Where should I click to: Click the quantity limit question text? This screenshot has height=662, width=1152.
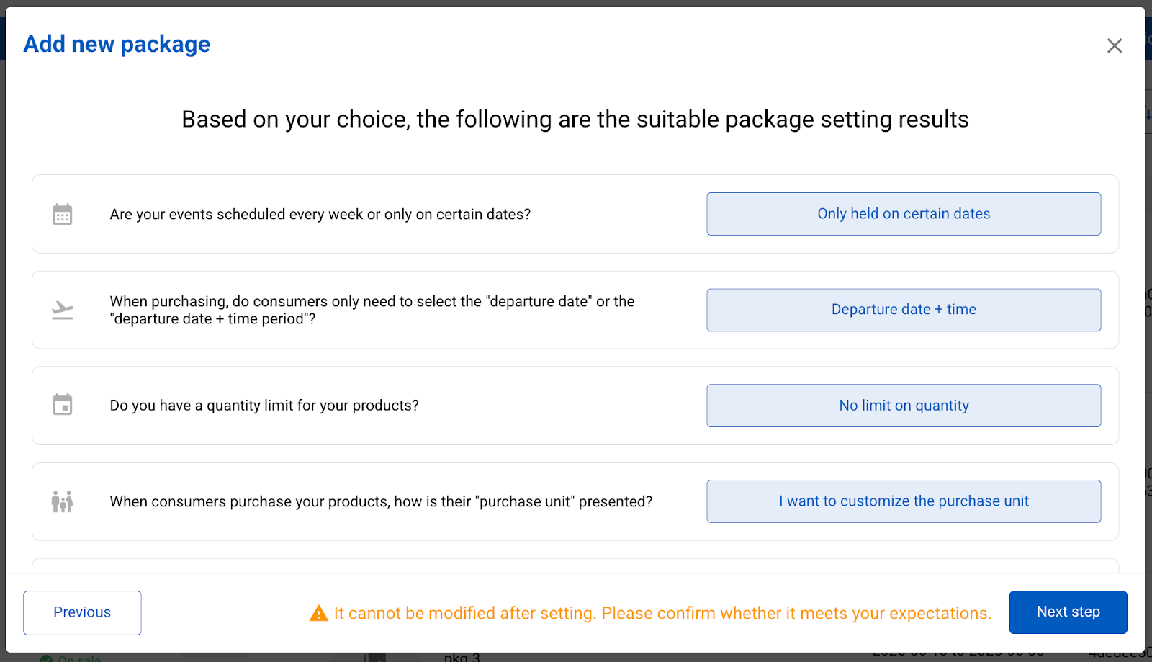pyautogui.click(x=264, y=406)
